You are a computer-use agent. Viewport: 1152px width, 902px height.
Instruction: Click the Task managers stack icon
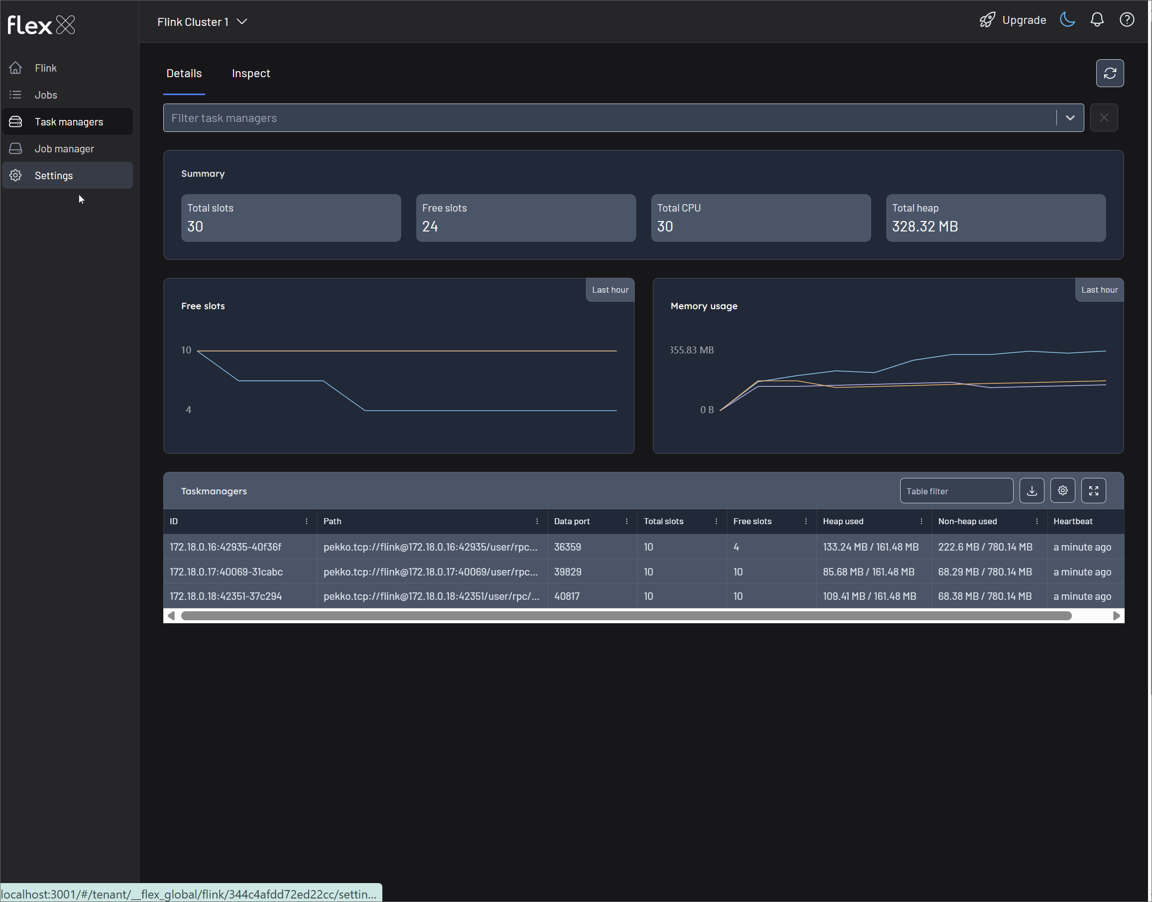[x=15, y=122]
